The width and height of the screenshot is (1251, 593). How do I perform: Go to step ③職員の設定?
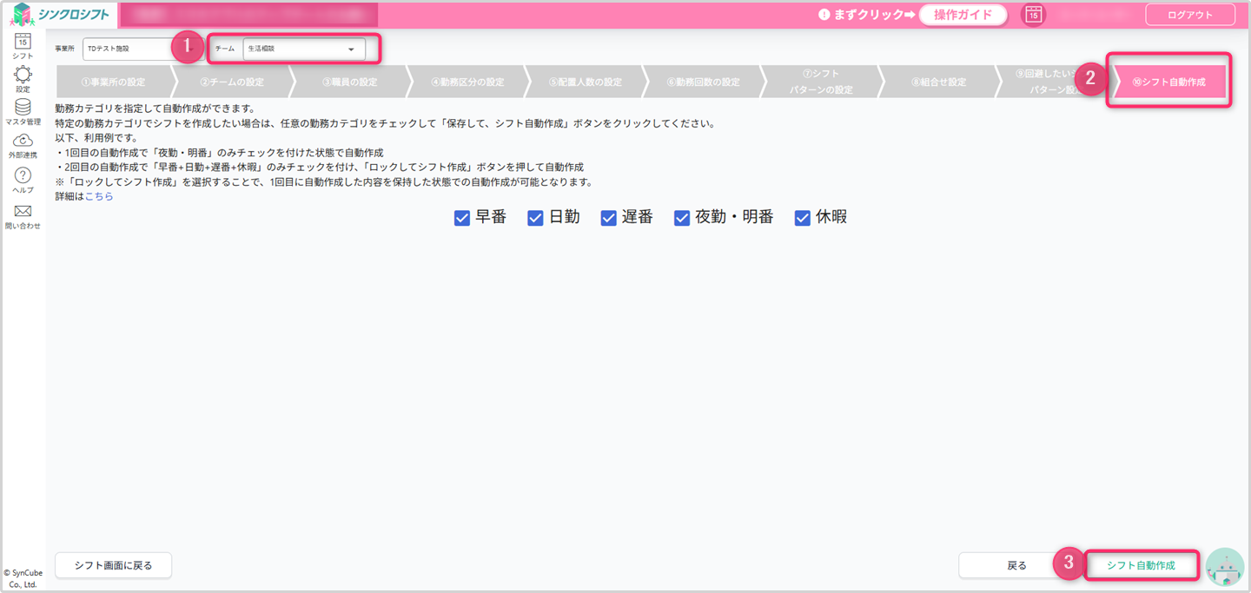tap(349, 82)
